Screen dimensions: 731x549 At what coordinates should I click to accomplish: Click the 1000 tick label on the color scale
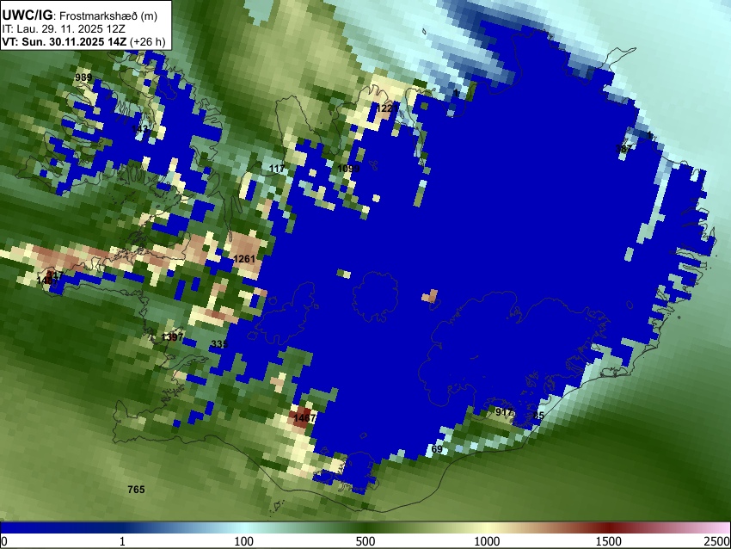[487, 541]
